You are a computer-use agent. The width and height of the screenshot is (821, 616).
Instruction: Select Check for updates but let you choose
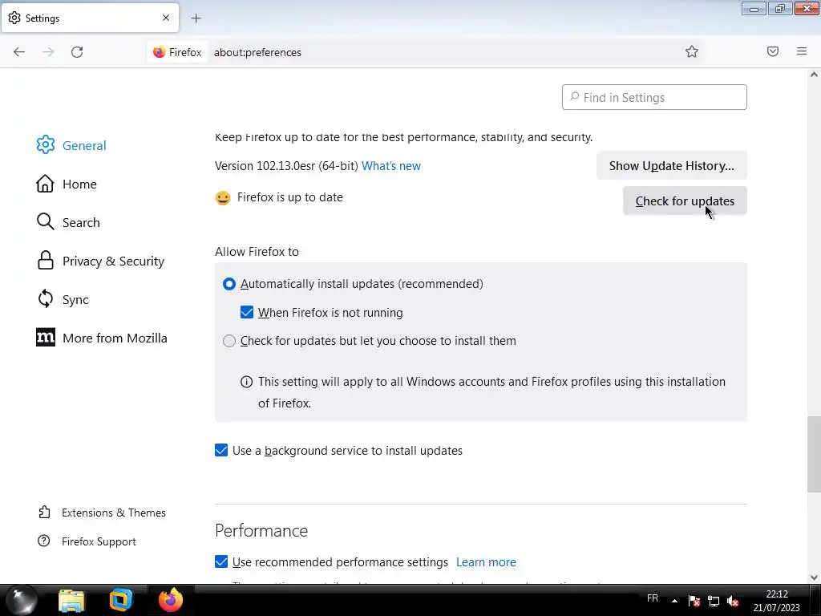(x=229, y=341)
